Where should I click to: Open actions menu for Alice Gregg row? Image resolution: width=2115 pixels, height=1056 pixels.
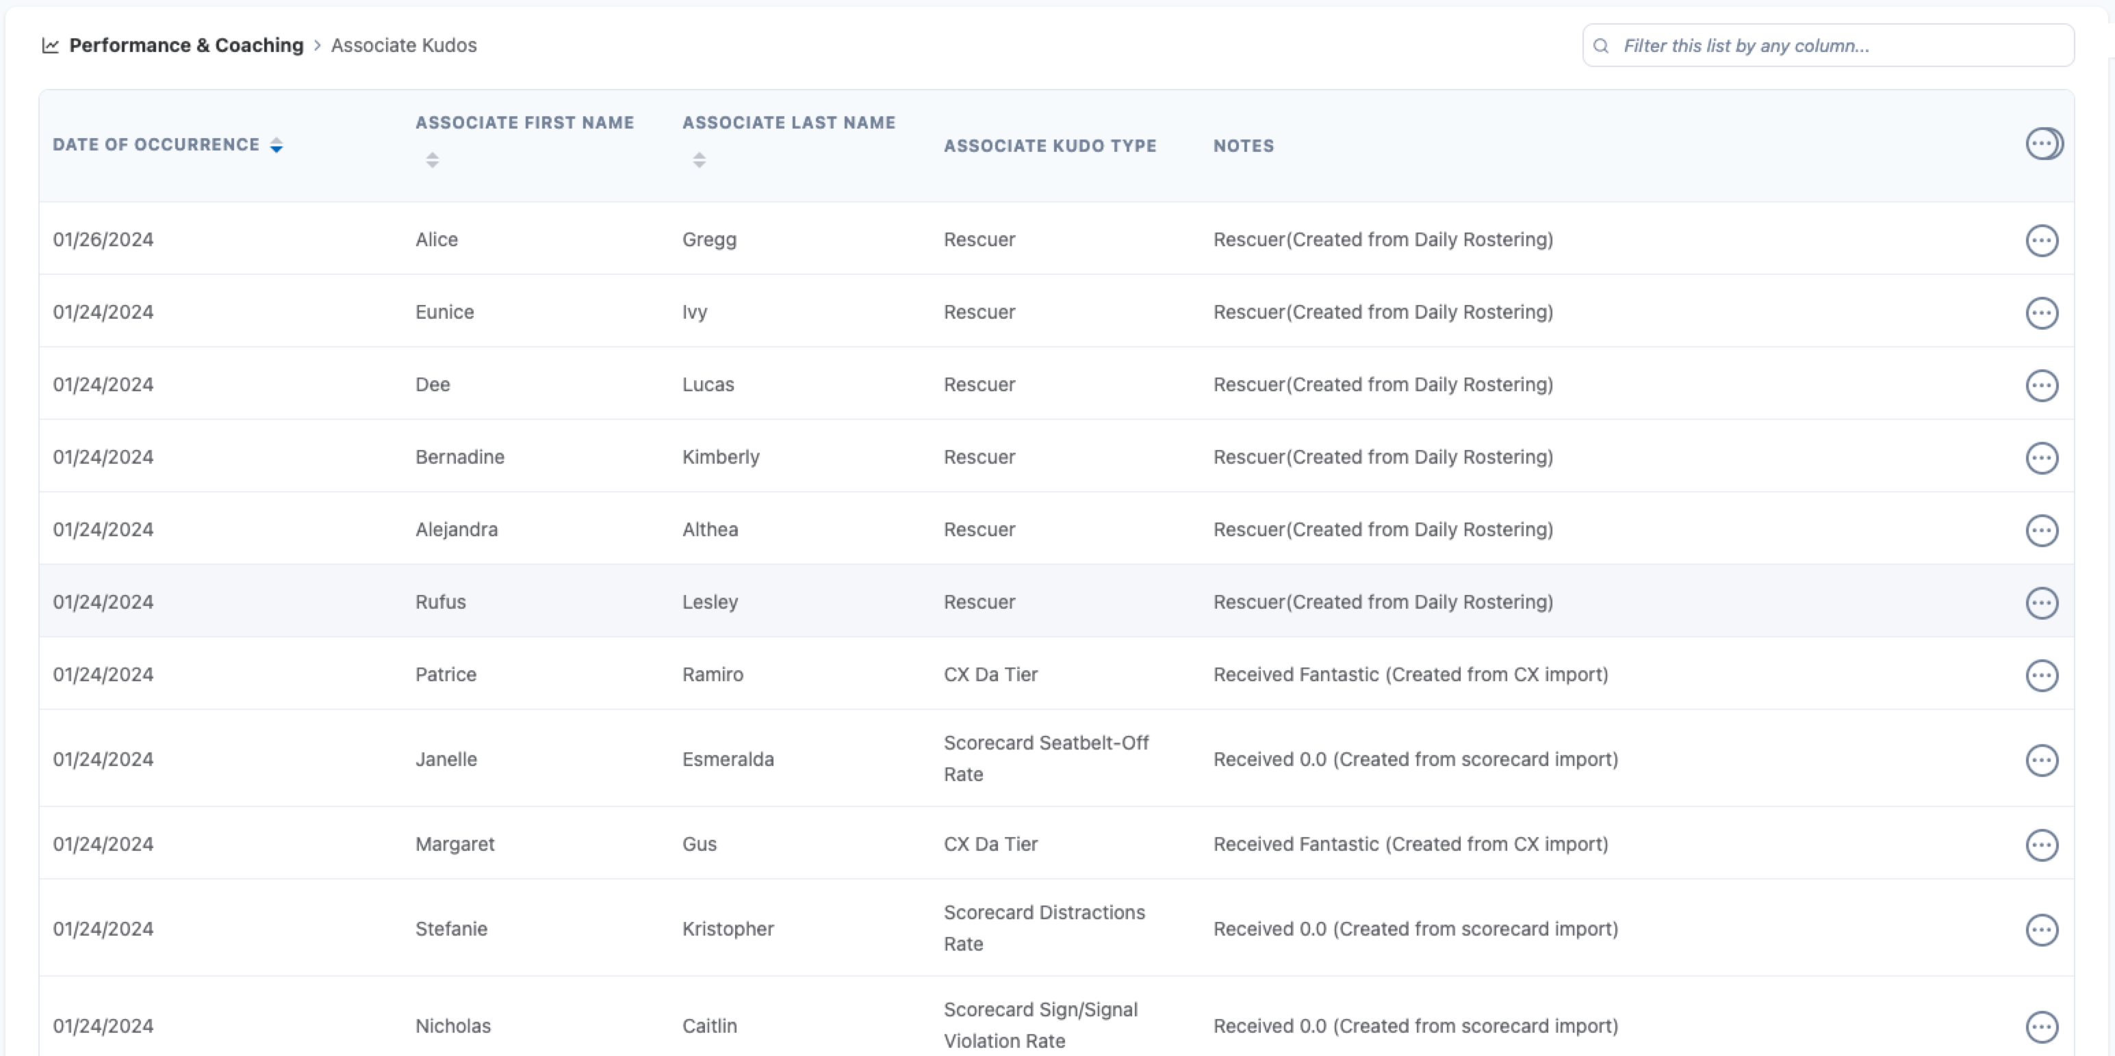pos(2041,241)
